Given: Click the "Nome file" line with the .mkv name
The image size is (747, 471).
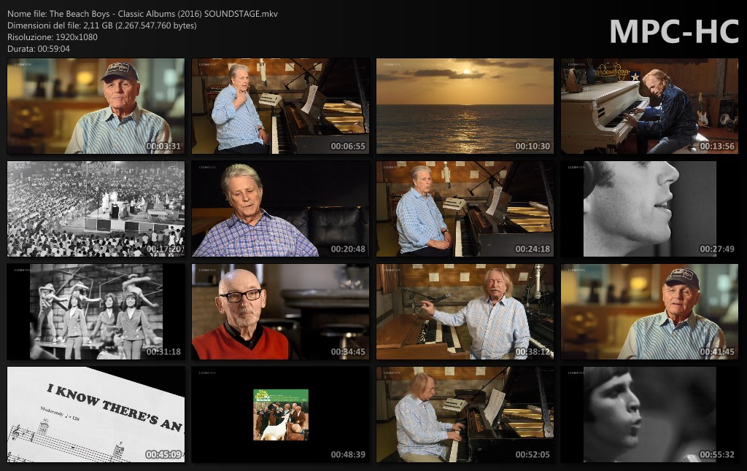Looking at the screenshot, I should tap(142, 14).
